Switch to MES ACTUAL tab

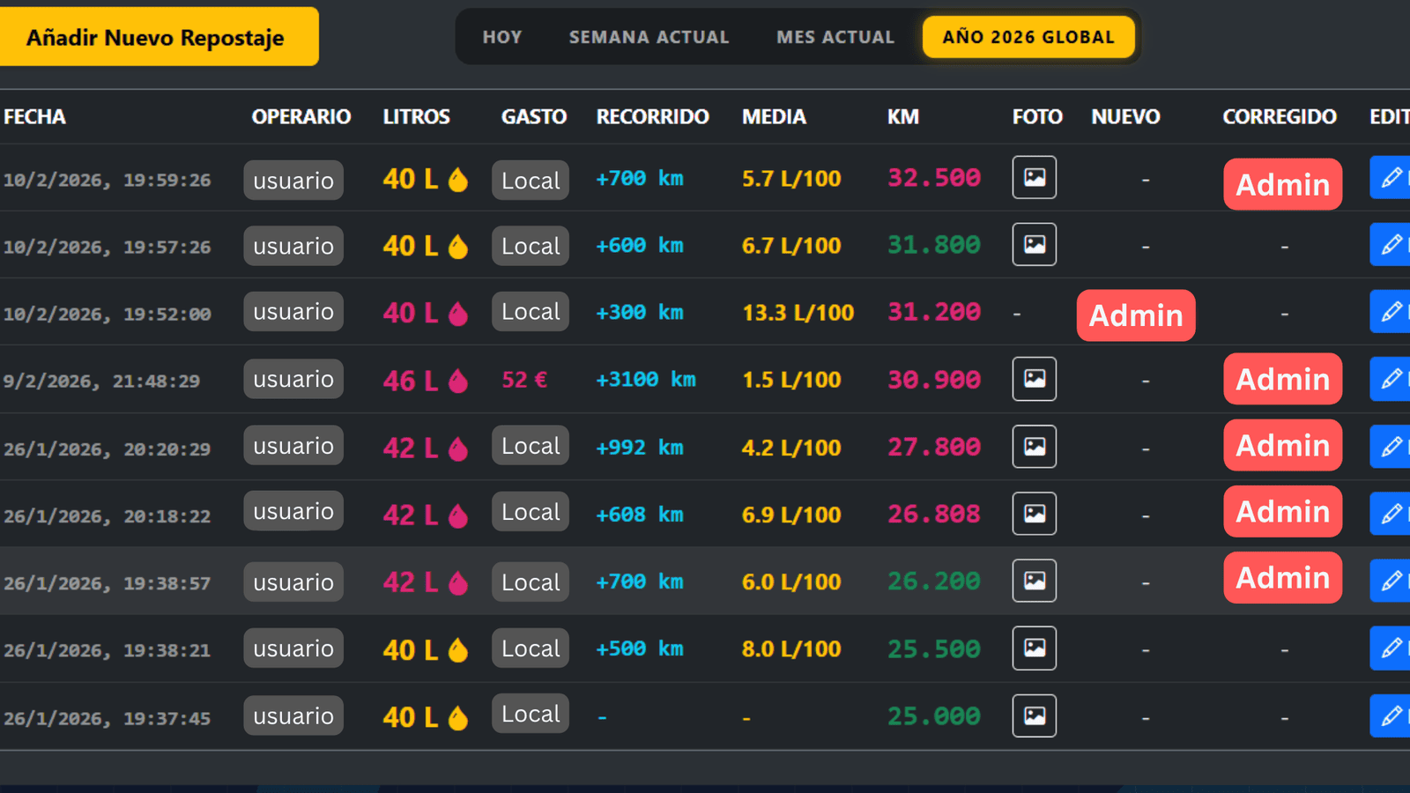[835, 37]
